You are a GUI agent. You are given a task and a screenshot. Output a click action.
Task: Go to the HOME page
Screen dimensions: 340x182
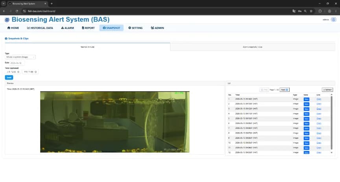(x=13, y=28)
